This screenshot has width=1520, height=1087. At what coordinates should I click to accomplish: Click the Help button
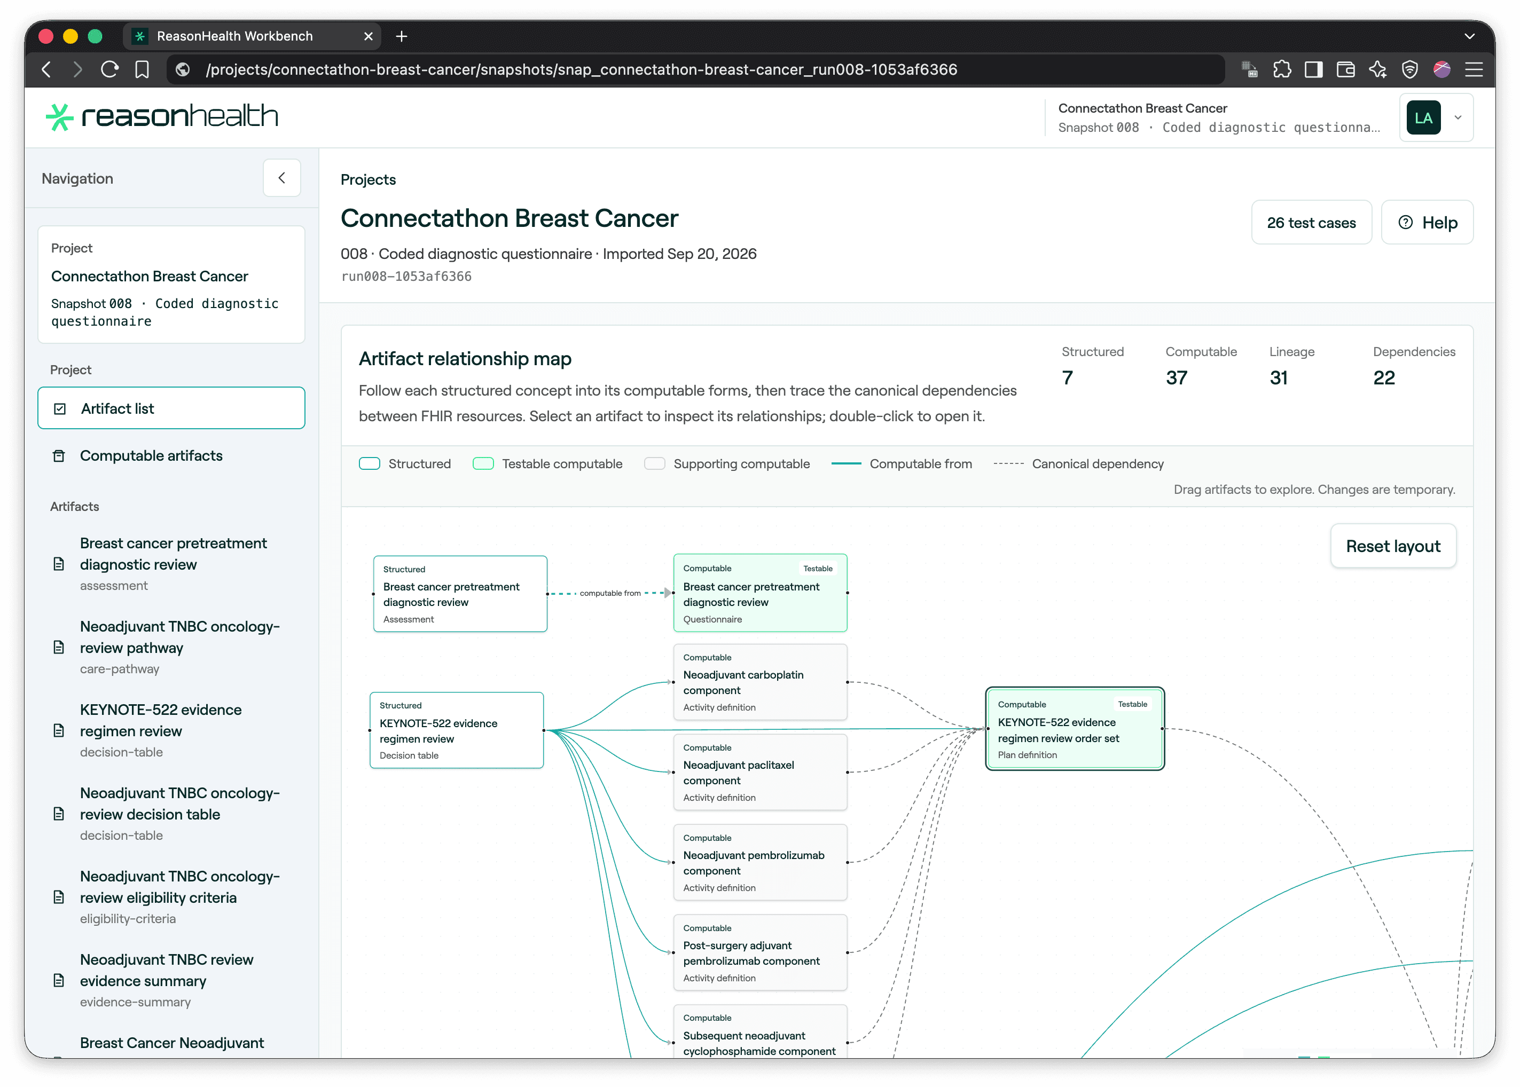pos(1427,223)
